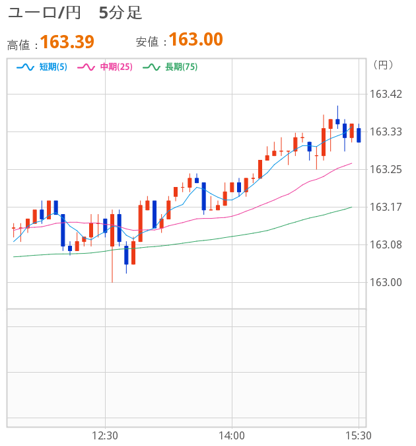The image size is (416, 446).
Task: Click the 163.00 price axis label
Action: 386,282
